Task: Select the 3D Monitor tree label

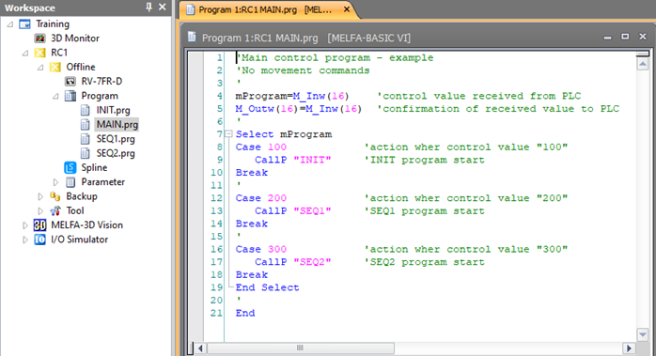Action: point(75,39)
